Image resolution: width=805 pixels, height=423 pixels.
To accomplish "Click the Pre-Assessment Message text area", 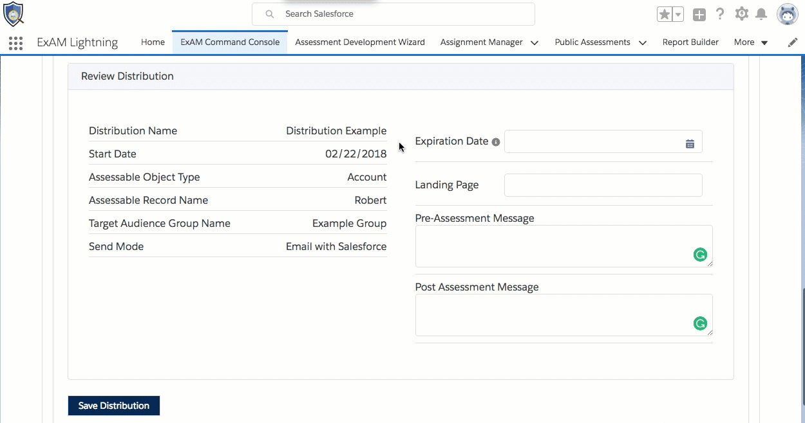I will click(564, 246).
